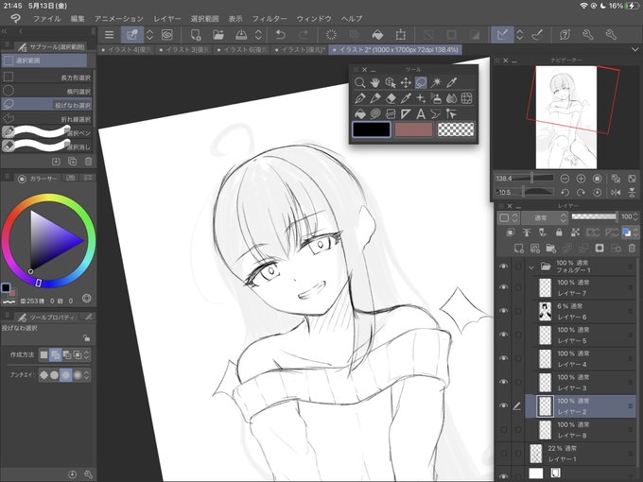
Task: Choose the 折れ線選択 sub tool
Action: click(46, 119)
